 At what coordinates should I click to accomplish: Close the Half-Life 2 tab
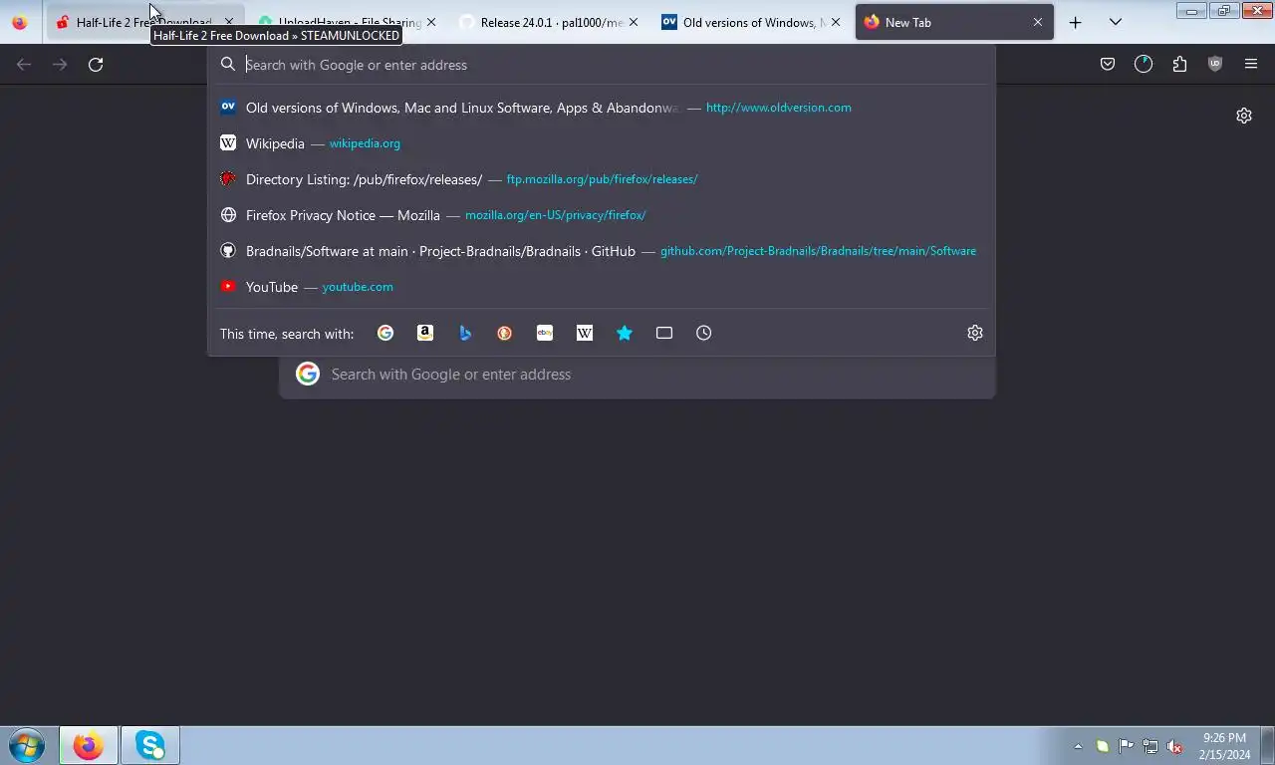229,22
